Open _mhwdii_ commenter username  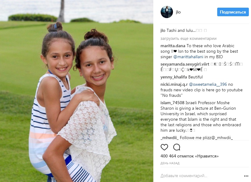click(x=170, y=138)
